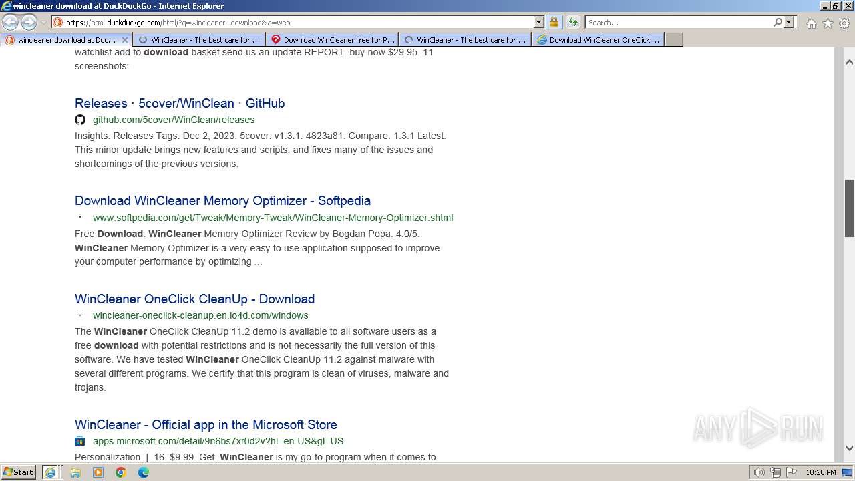This screenshot has width=855, height=481.
Task: Switch to Download WinCleaner free for PC tab
Action: [332, 40]
